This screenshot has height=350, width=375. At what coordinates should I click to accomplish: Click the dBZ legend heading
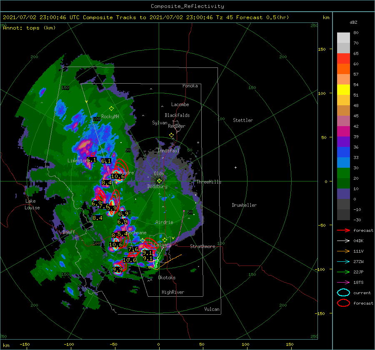[353, 22]
